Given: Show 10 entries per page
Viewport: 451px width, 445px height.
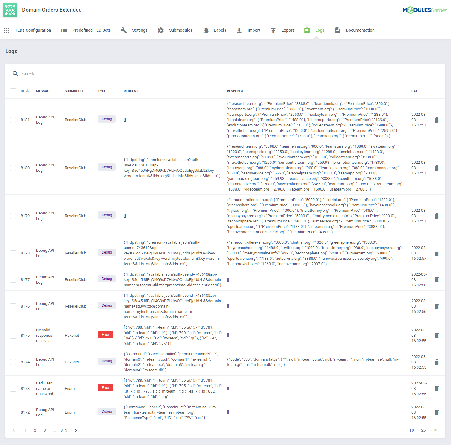Looking at the screenshot, I should [x=412, y=430].
